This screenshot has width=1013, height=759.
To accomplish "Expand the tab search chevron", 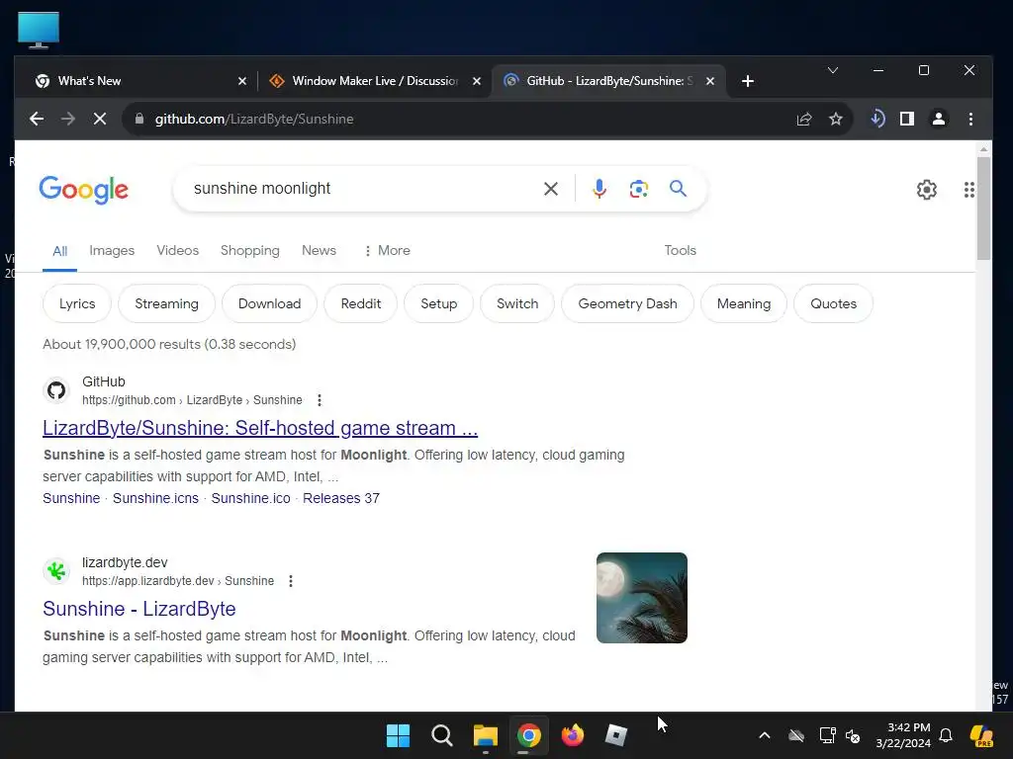I will 833,70.
